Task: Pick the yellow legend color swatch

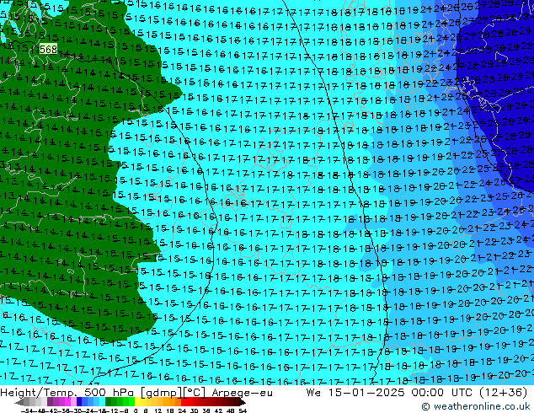Action: (x=138, y=402)
